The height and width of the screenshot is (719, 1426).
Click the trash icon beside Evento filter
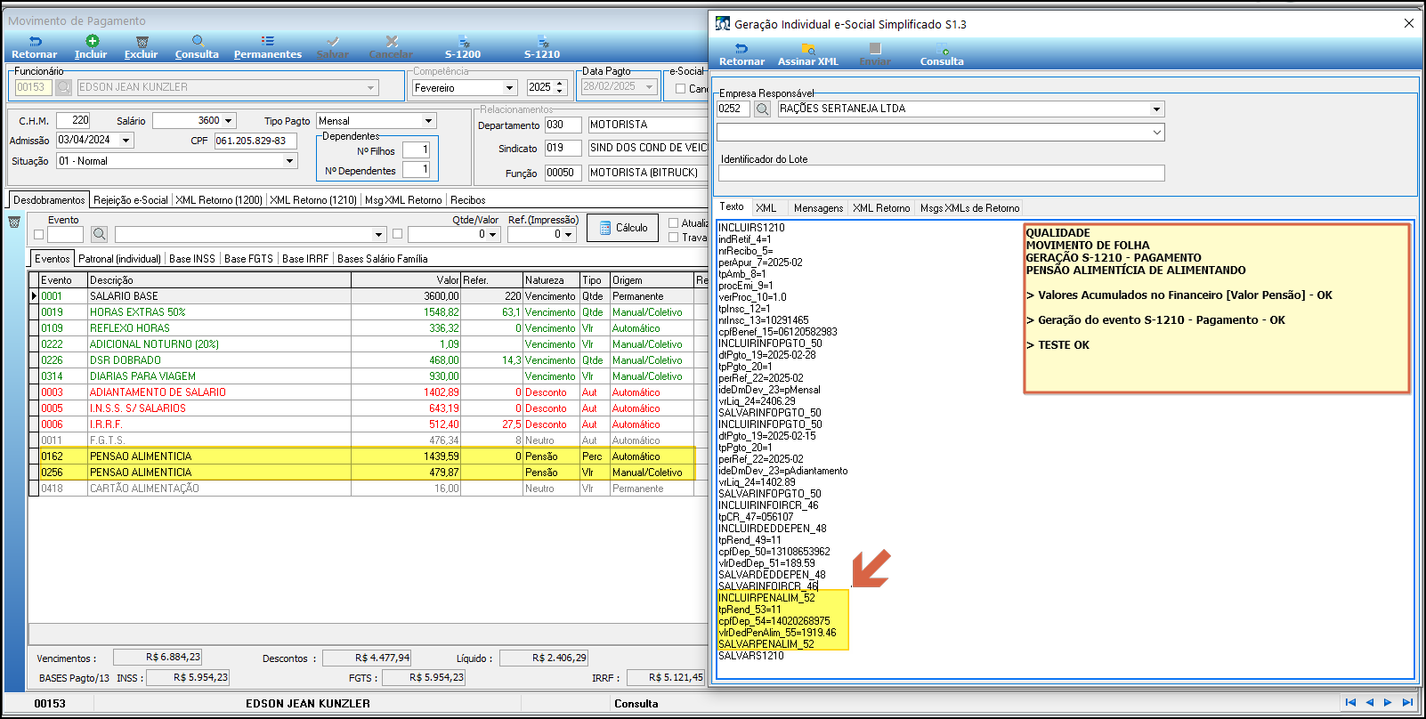pyautogui.click(x=14, y=222)
